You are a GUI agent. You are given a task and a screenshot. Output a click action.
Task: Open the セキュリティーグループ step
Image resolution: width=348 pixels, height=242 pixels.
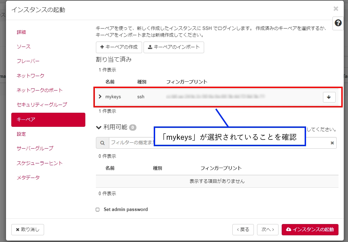click(42, 105)
